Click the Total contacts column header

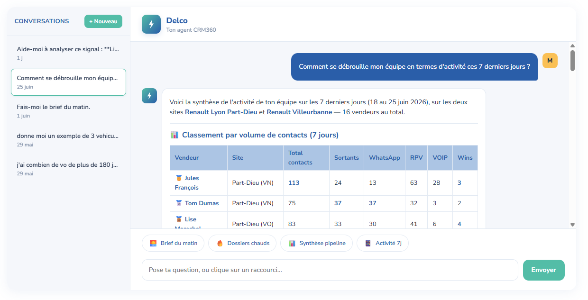pos(306,158)
